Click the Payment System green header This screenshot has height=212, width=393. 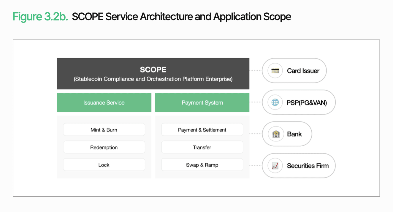202,102
